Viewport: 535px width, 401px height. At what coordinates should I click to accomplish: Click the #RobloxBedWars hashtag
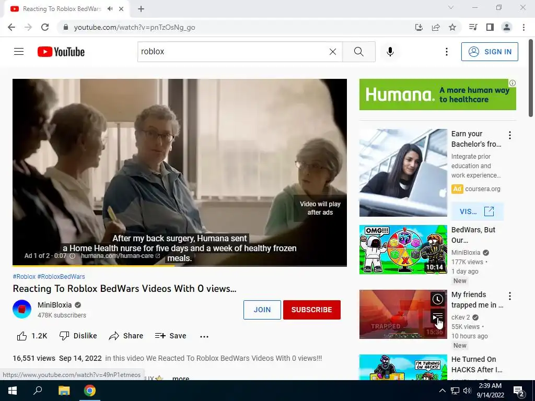61,277
